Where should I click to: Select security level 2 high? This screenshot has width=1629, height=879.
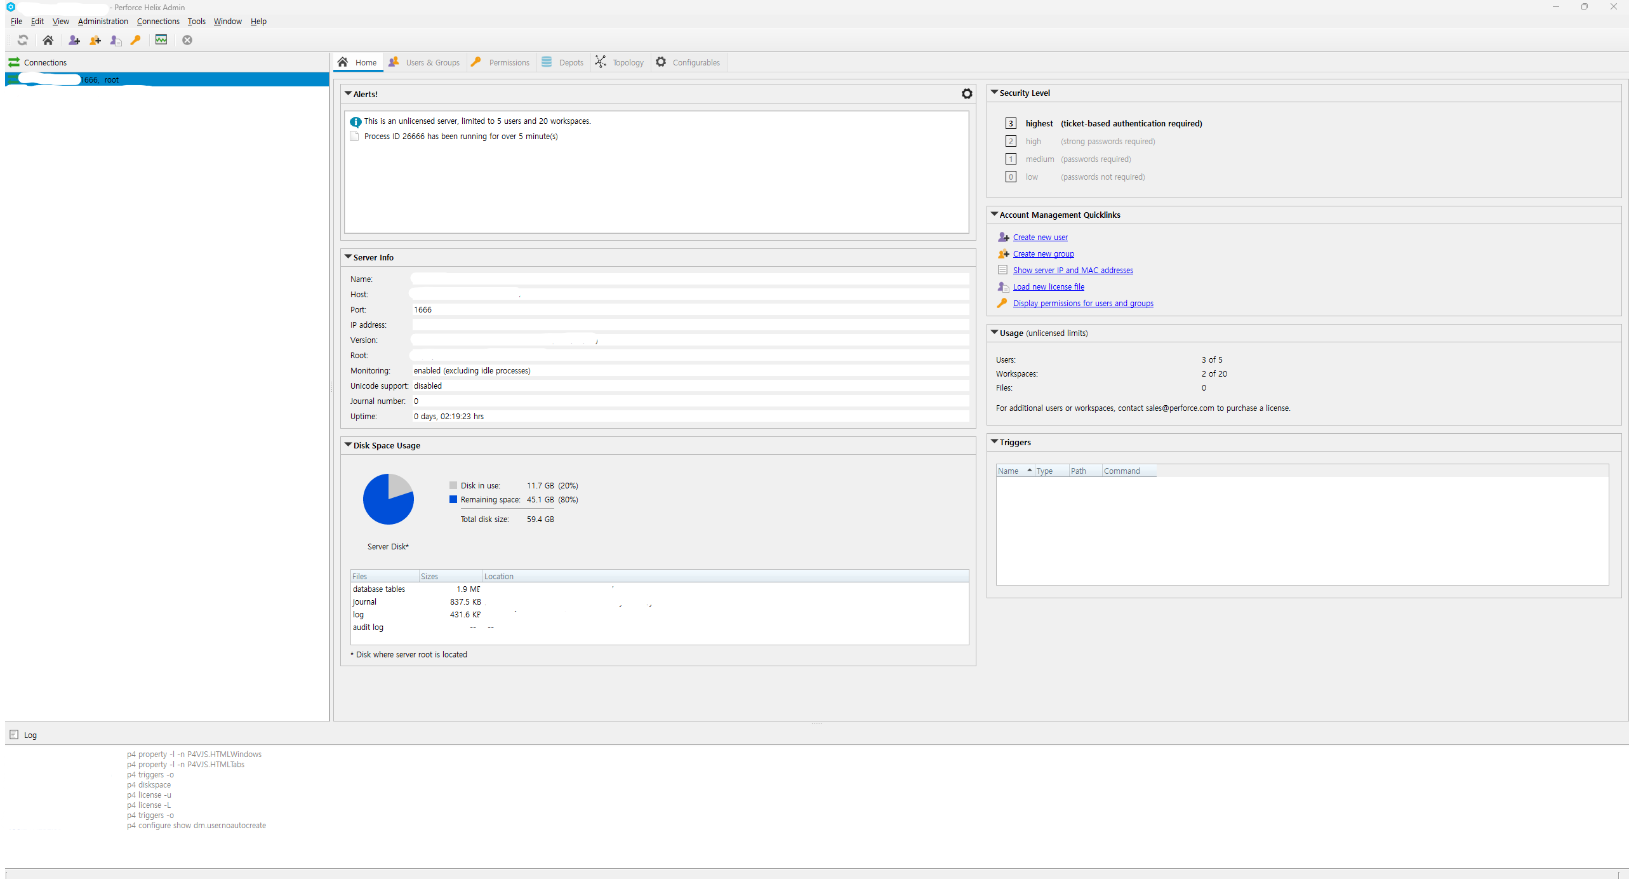[x=1011, y=141]
